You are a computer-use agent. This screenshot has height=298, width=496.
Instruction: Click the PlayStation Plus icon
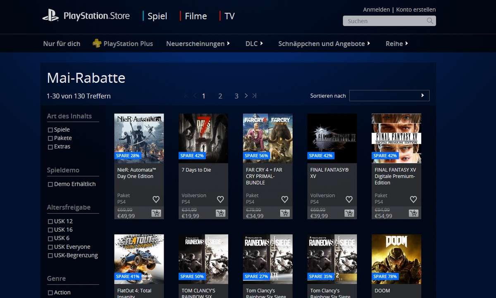tap(97, 43)
